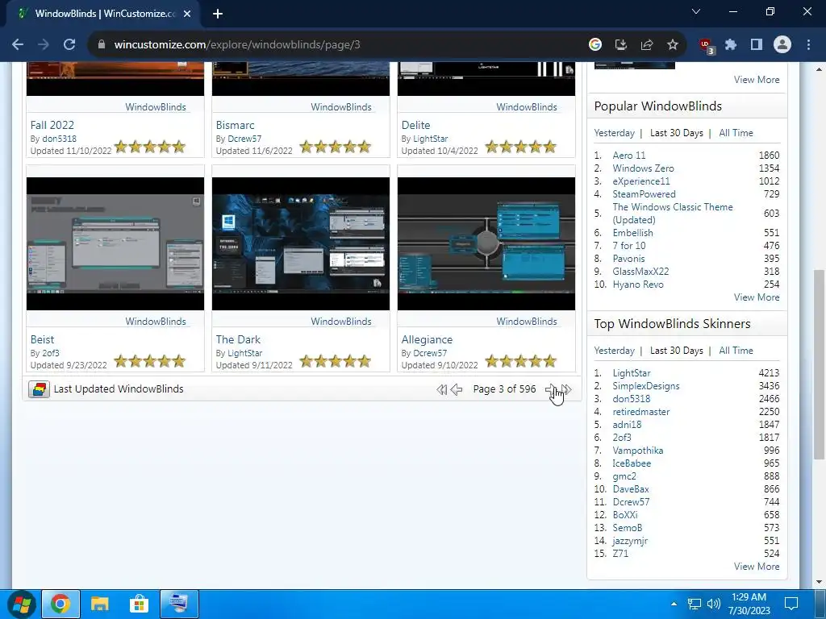Open Chrome's three-dot menu
This screenshot has width=826, height=619.
(x=808, y=45)
